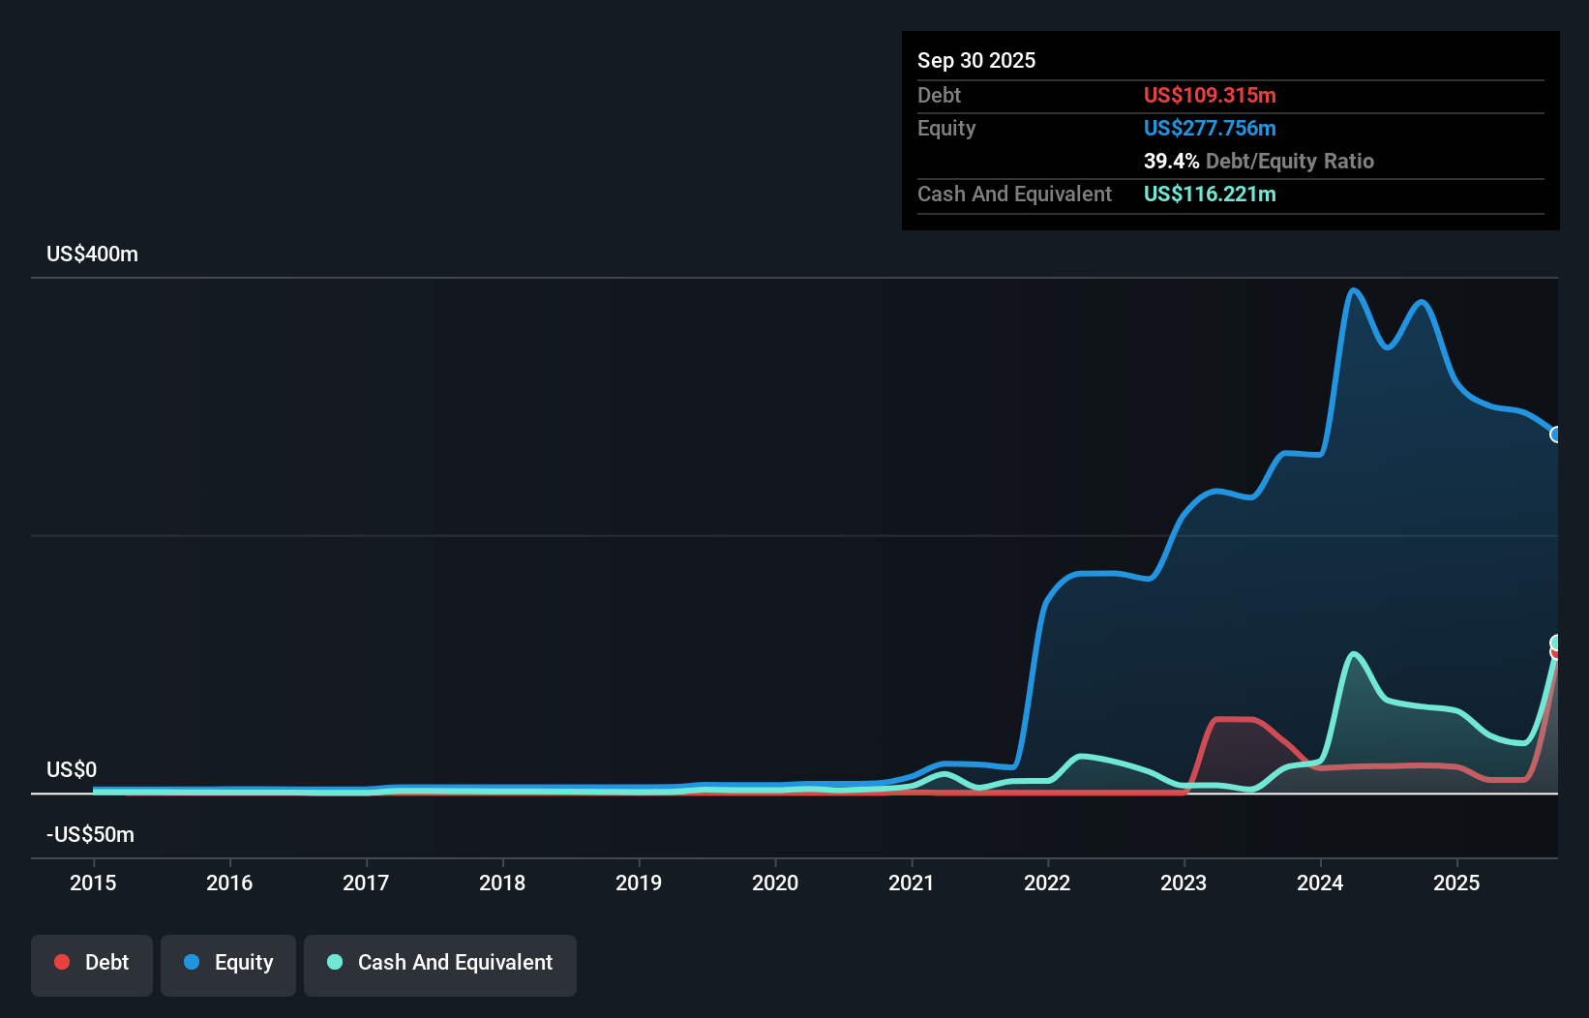Click the US$109.315m debt value link
The height and width of the screenshot is (1018, 1589).
click(1210, 95)
